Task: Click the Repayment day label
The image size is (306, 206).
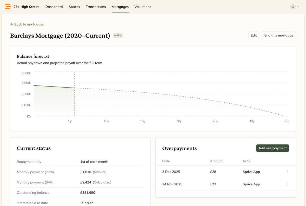Action: pos(29,162)
